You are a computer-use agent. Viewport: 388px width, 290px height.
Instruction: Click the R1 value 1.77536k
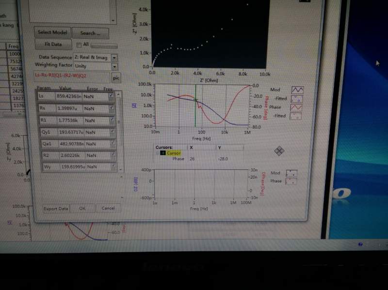pos(68,120)
